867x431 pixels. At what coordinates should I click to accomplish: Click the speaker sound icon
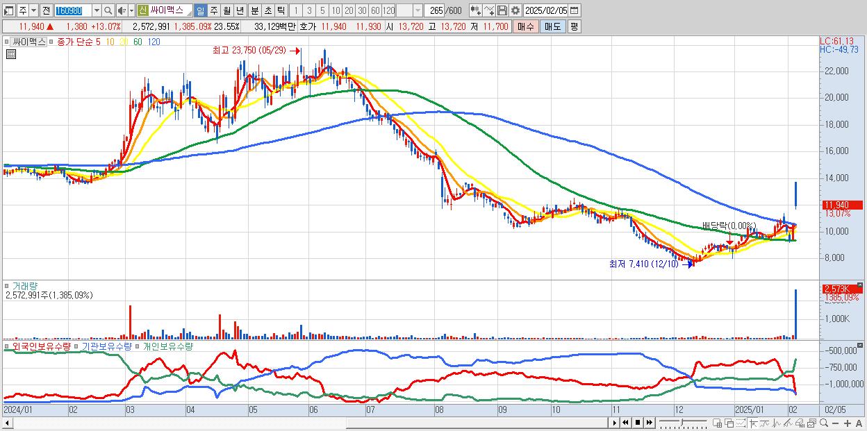tap(122, 10)
